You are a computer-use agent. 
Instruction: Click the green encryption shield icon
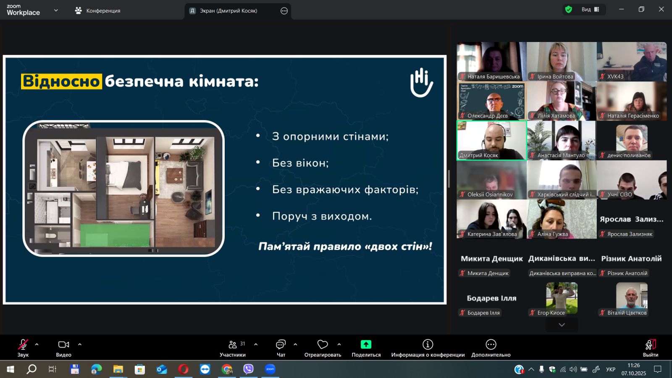click(x=569, y=9)
